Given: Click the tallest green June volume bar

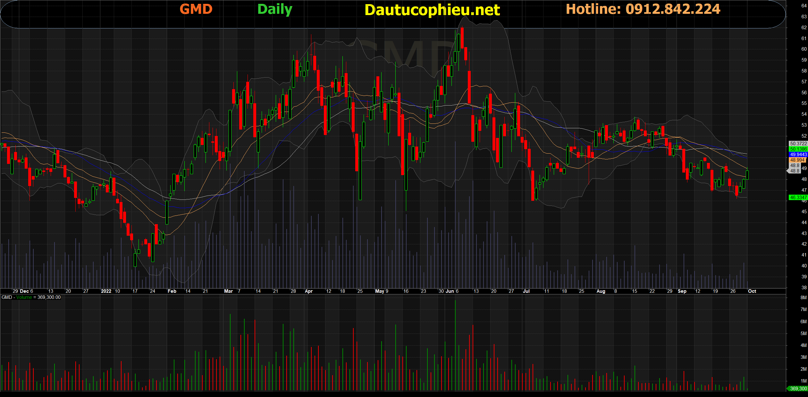Looking at the screenshot, I should [x=455, y=345].
